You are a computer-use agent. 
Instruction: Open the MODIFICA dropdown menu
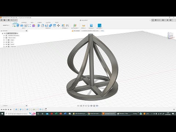tap(48, 28)
